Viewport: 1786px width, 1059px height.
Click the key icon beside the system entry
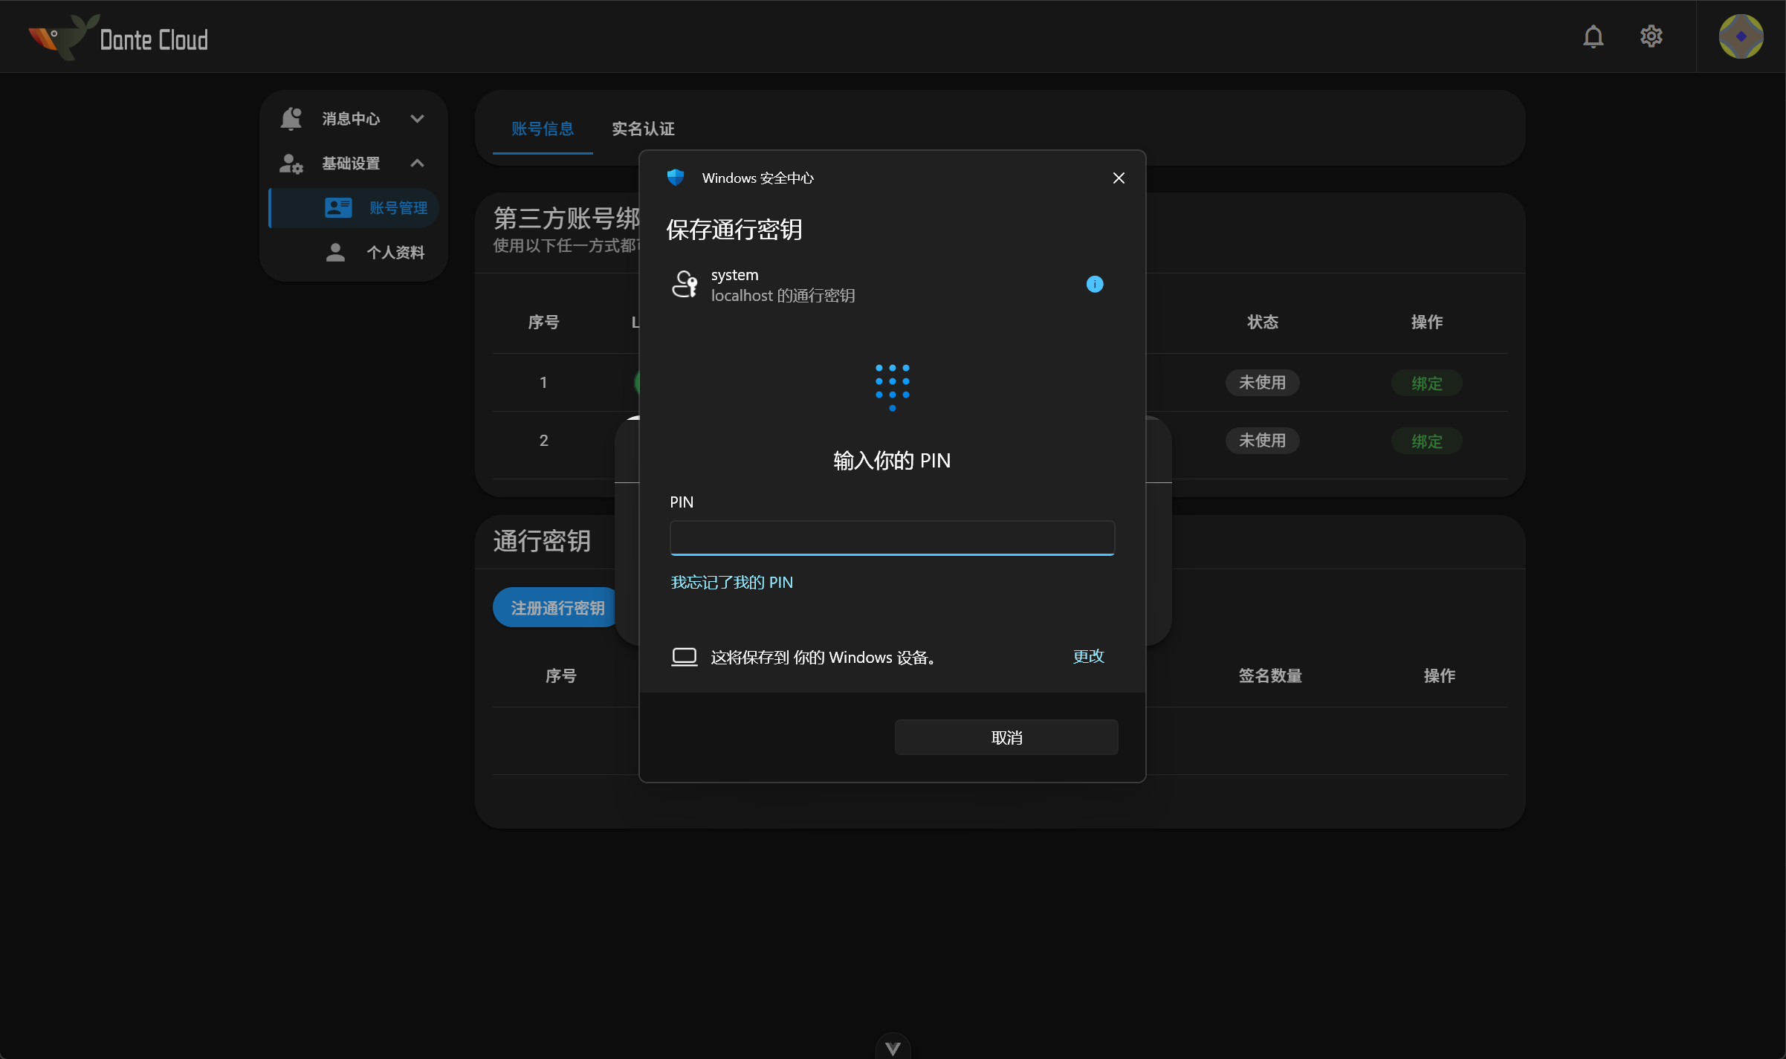pos(685,284)
